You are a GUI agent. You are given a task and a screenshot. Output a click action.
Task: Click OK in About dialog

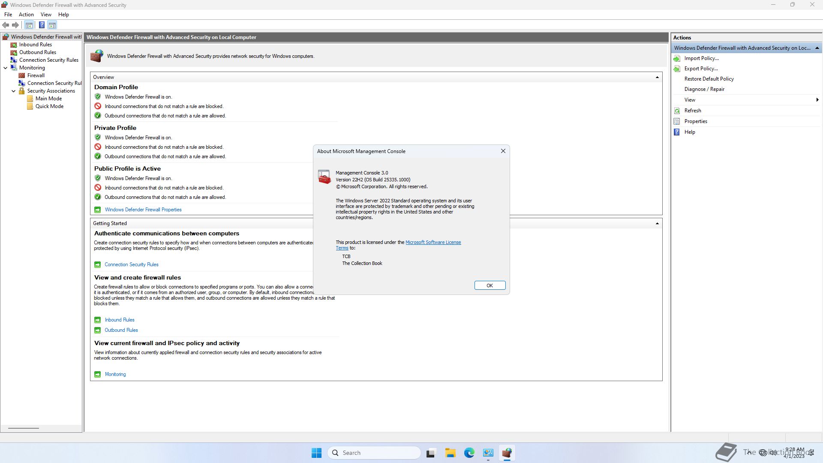[x=490, y=286]
